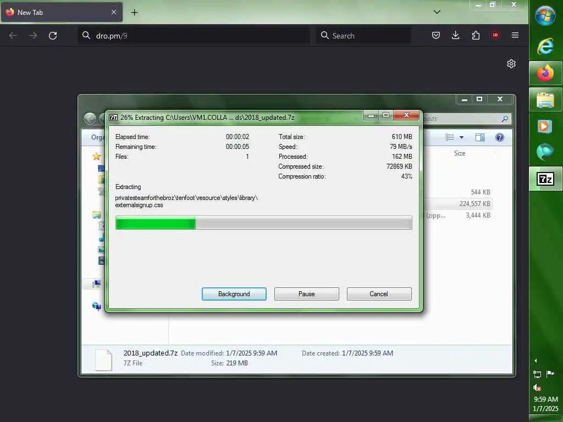Toggle the Explorer preview pane icon
563x422 pixels.
479,137
